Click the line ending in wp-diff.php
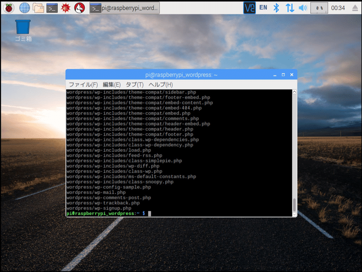Screen dimensions: 362x272 (113, 166)
